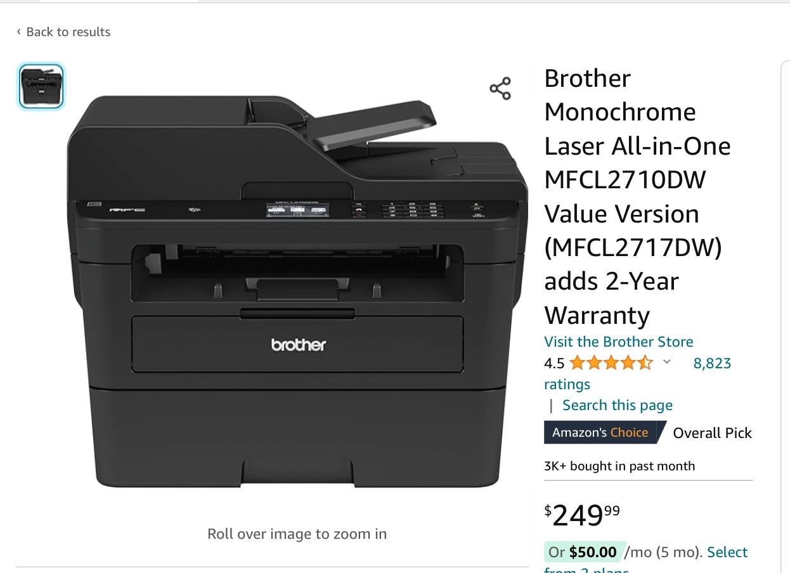The width and height of the screenshot is (790, 573).
Task: Select the printer thumbnail image
Action: click(41, 86)
